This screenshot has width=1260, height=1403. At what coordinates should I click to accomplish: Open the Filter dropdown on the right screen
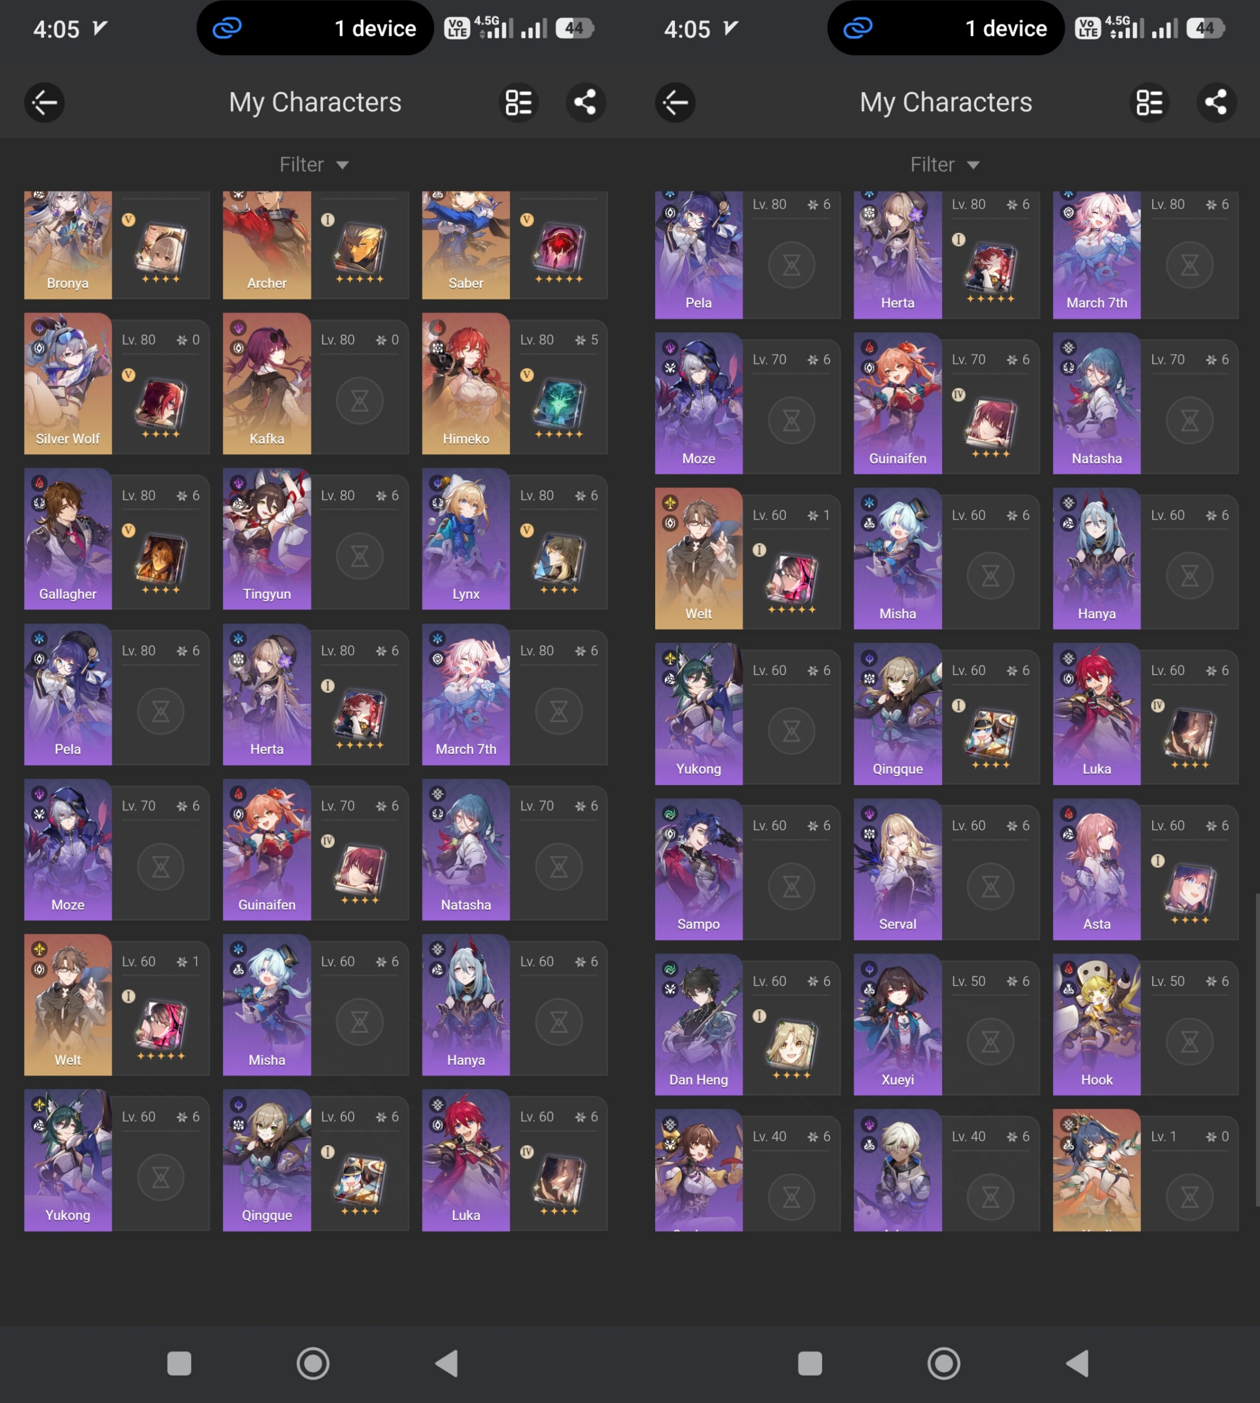coord(945,165)
